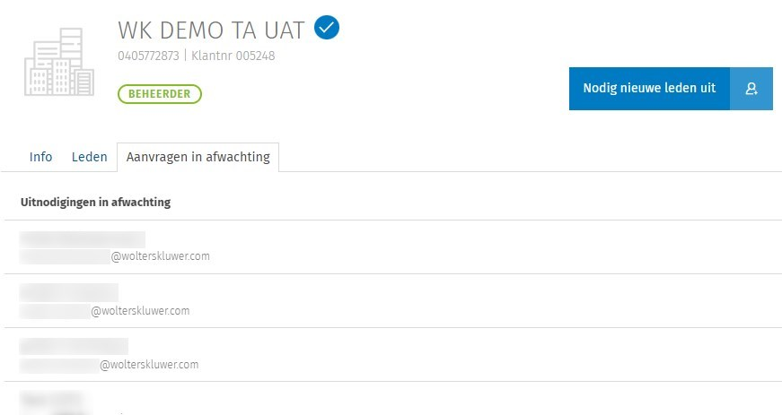This screenshot has width=782, height=415.
Task: Click the third invitation's wolterskluwer.com email
Action: pyautogui.click(x=149, y=365)
